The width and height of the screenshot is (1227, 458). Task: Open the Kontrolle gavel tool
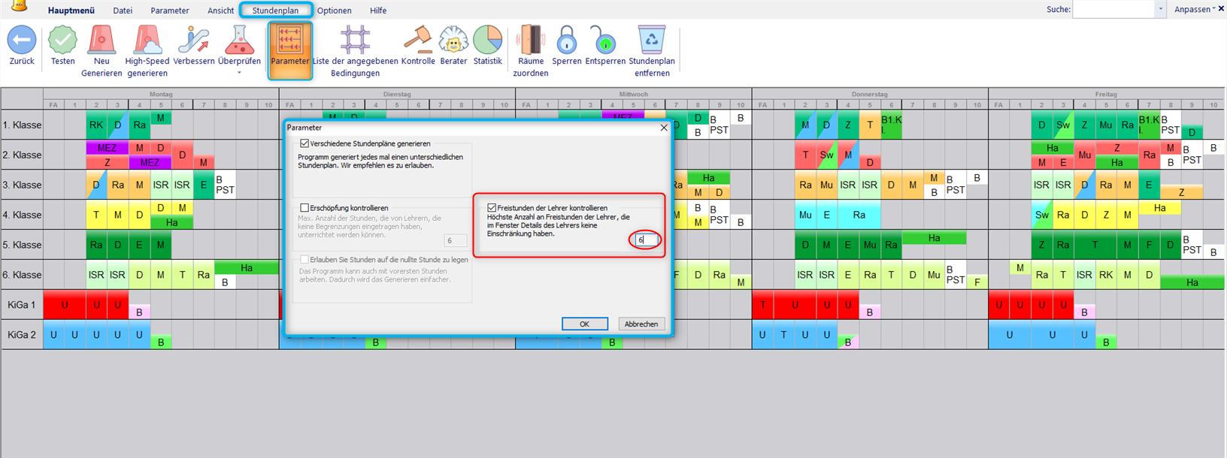click(x=417, y=41)
